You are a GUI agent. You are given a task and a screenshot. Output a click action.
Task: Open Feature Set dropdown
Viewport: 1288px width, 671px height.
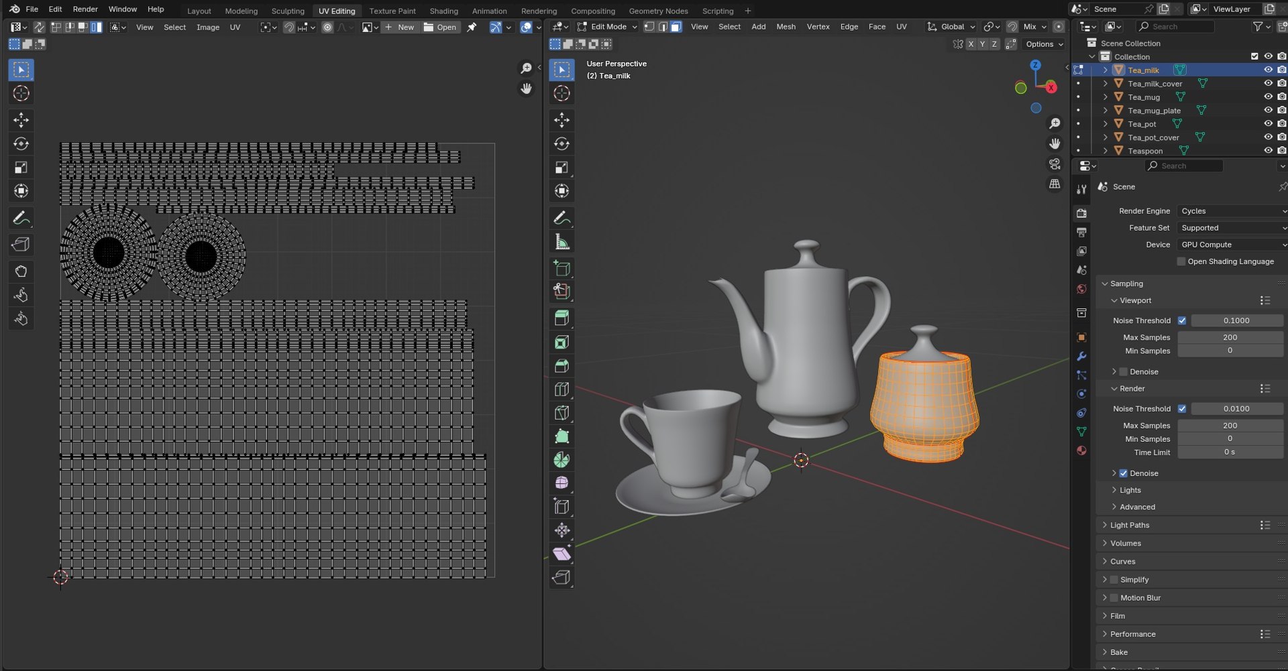[1232, 228]
